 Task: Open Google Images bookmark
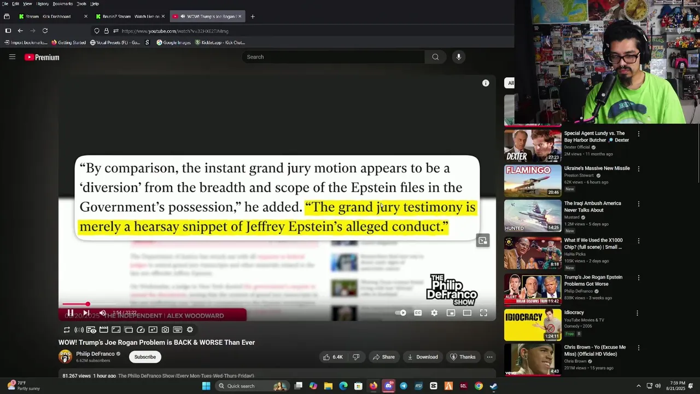(173, 42)
